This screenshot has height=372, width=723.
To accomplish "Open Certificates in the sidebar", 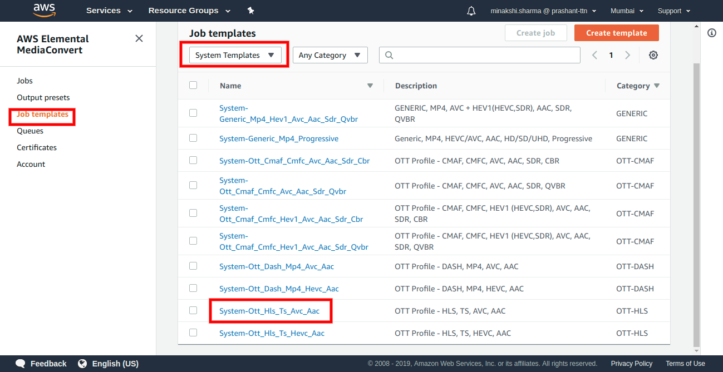I will (37, 147).
